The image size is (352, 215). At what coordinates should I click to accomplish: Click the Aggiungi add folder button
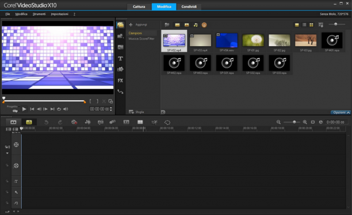tap(138, 25)
